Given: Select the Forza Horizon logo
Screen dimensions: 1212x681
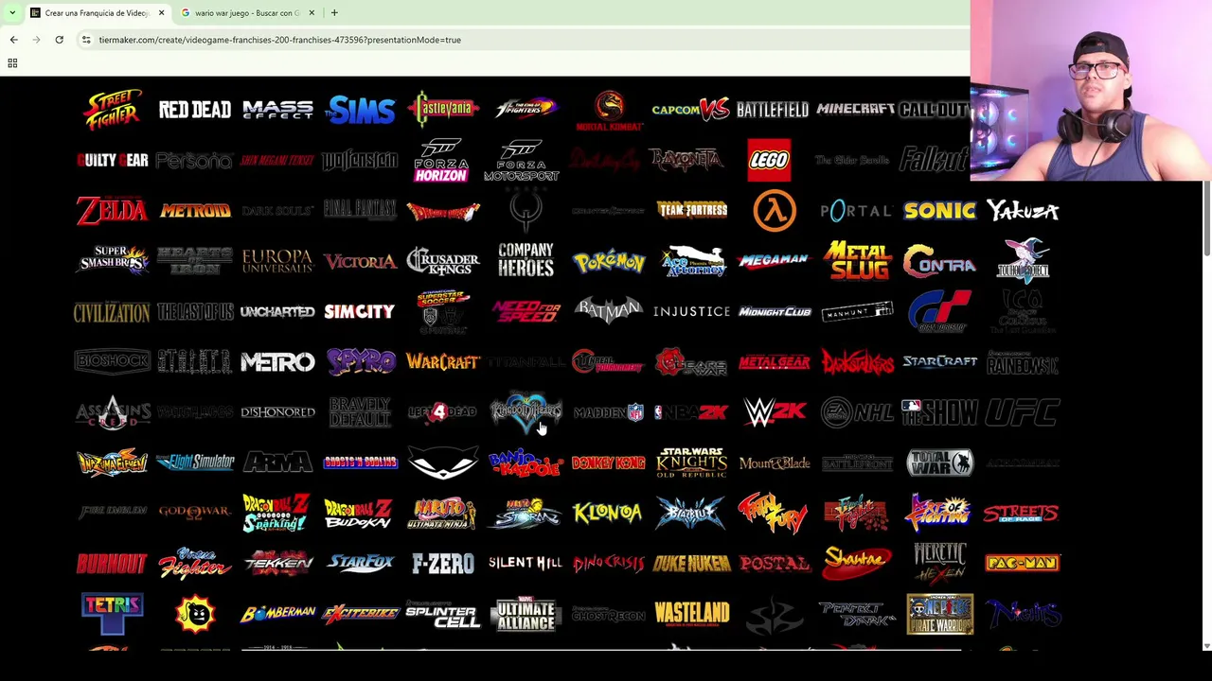Looking at the screenshot, I should tap(441, 160).
